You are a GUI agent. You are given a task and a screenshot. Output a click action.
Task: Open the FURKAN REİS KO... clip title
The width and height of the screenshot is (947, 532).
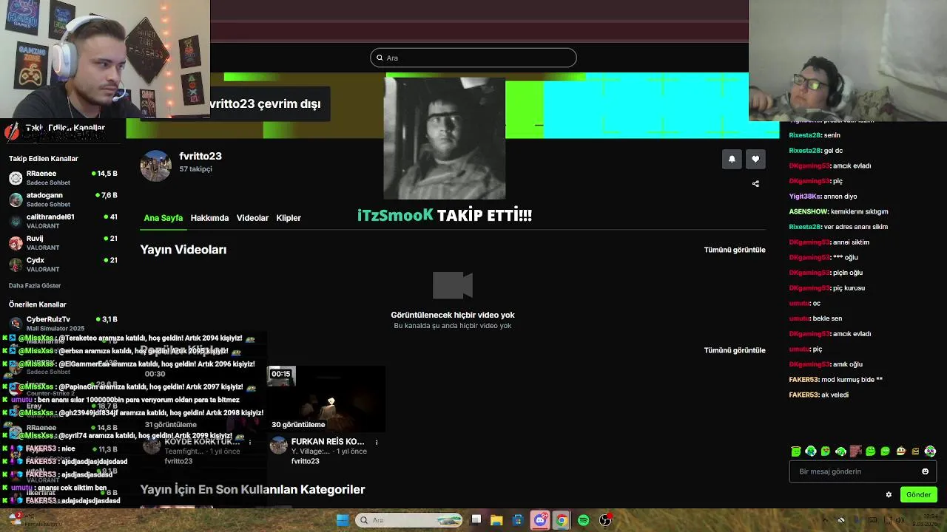[328, 442]
